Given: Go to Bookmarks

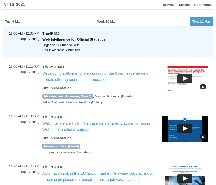Looking at the screenshot, I should tap(203, 5).
